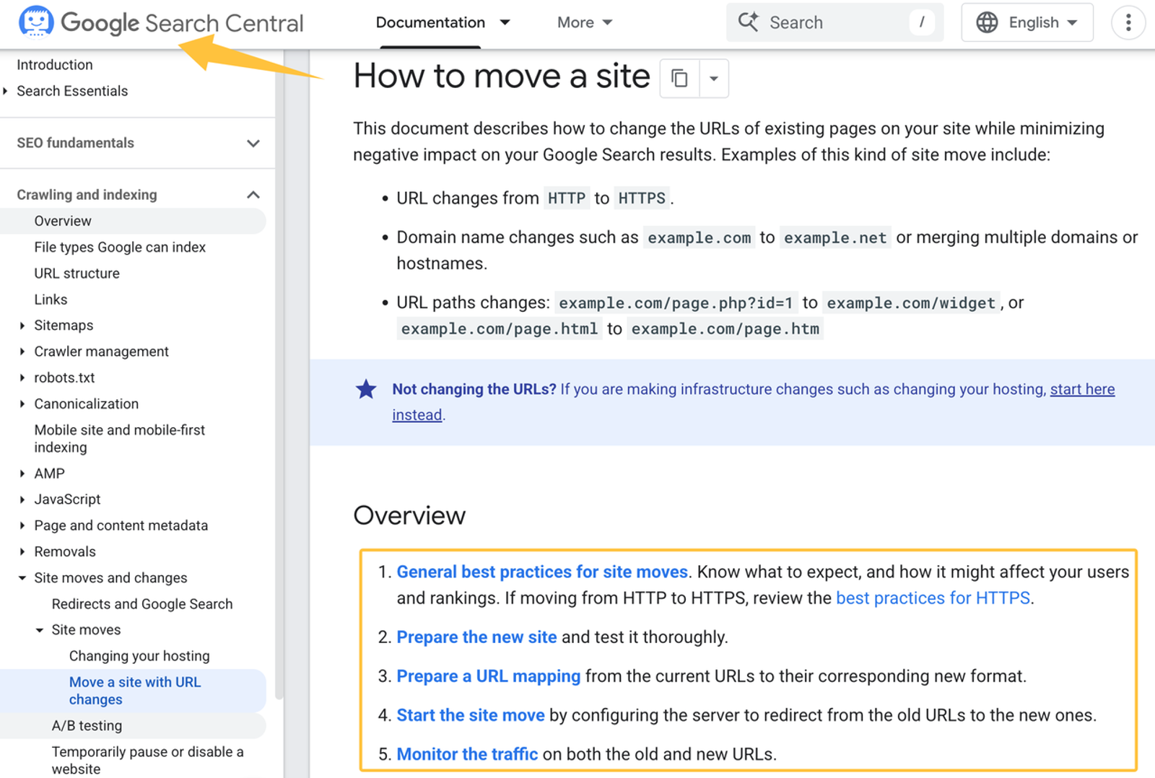Open Mobile site and mobile-first indexing
The image size is (1155, 778).
pos(120,438)
